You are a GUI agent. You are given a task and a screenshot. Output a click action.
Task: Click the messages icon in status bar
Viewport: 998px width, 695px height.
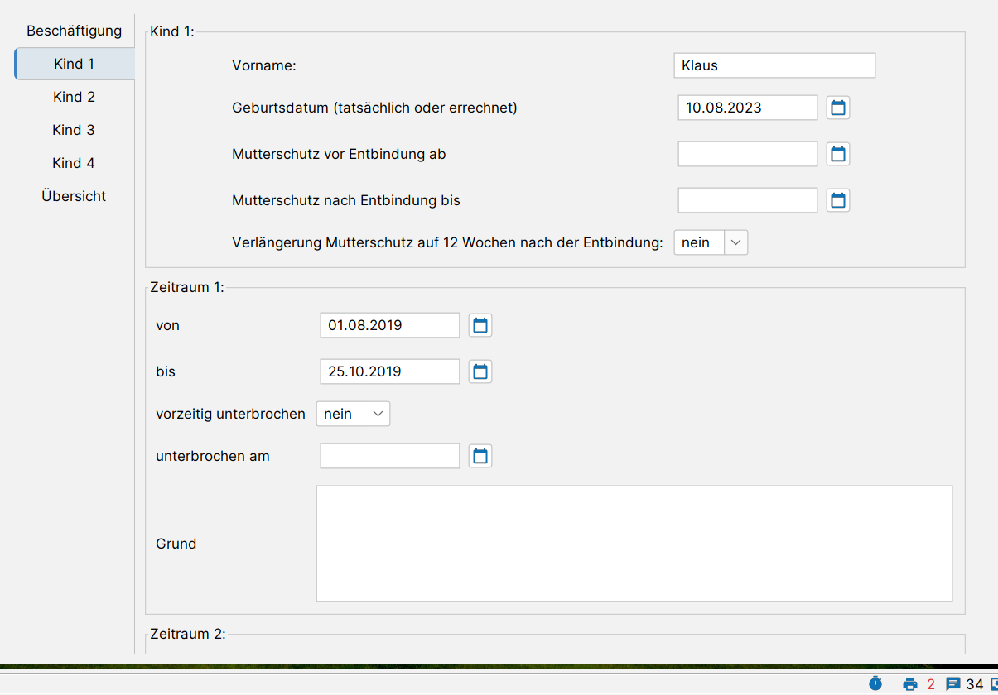point(953,683)
